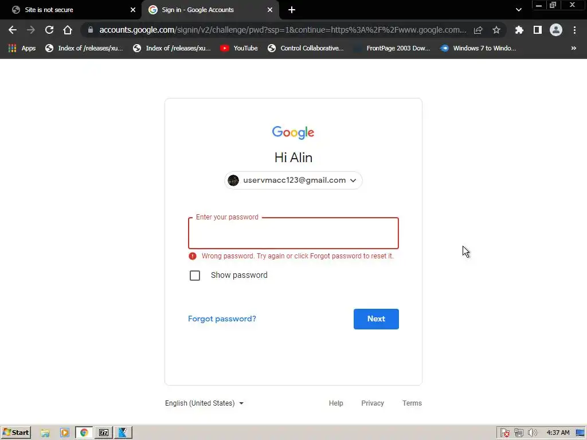Open the Privacy footer link
Image resolution: width=587 pixels, height=440 pixels.
coord(373,403)
